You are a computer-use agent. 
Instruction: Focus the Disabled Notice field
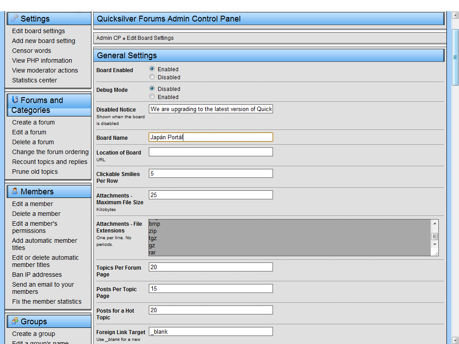tap(211, 109)
